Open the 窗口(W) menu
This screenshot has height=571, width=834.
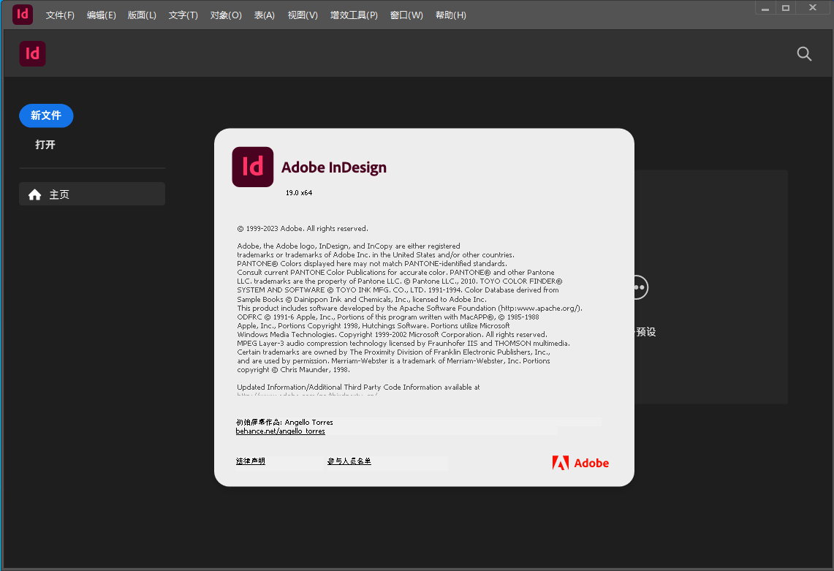tap(406, 15)
